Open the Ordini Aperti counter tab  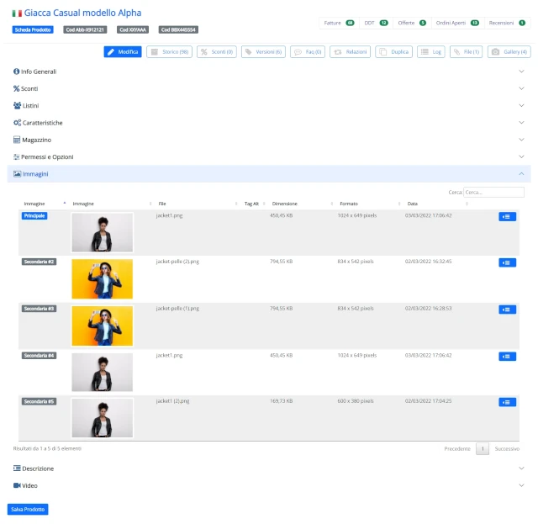tap(457, 23)
